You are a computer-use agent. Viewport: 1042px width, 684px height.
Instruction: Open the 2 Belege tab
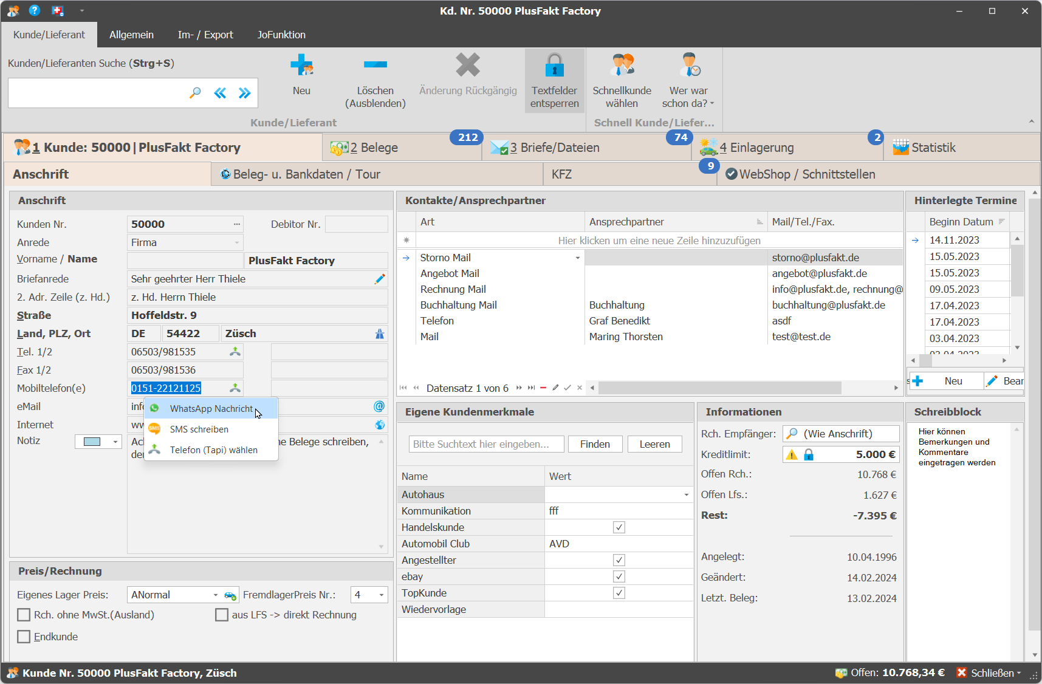click(402, 148)
